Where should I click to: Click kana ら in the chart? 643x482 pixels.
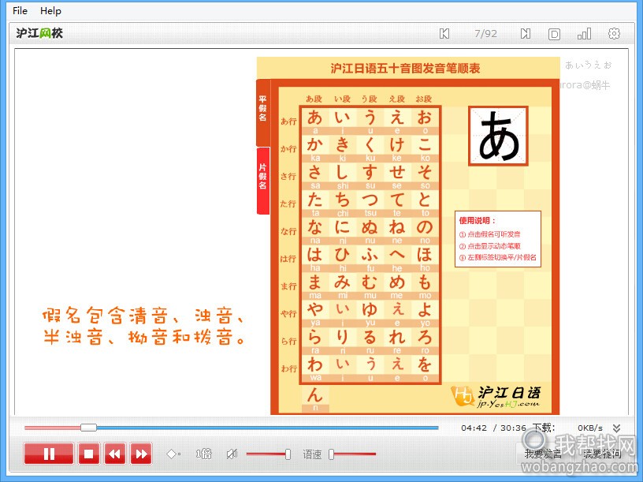pos(315,337)
